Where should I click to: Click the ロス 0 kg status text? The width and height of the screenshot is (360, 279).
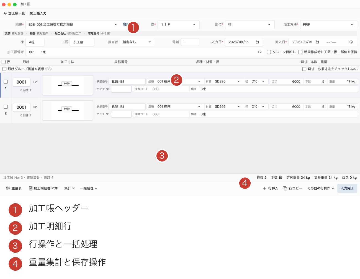(x=349, y=178)
